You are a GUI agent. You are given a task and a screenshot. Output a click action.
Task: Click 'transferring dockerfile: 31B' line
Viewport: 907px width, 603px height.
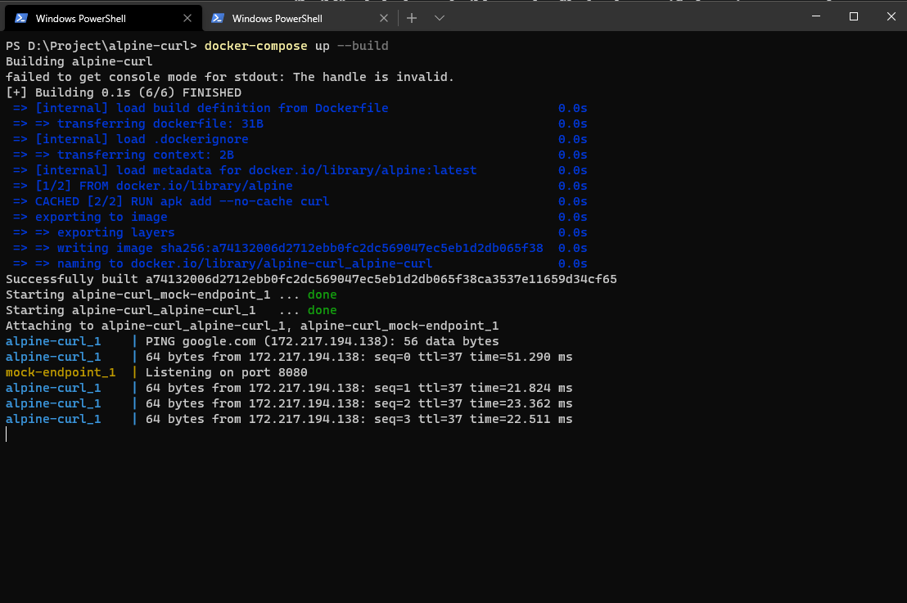[300, 124]
